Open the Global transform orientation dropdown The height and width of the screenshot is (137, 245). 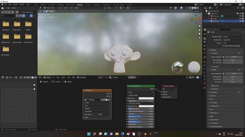(109, 8)
